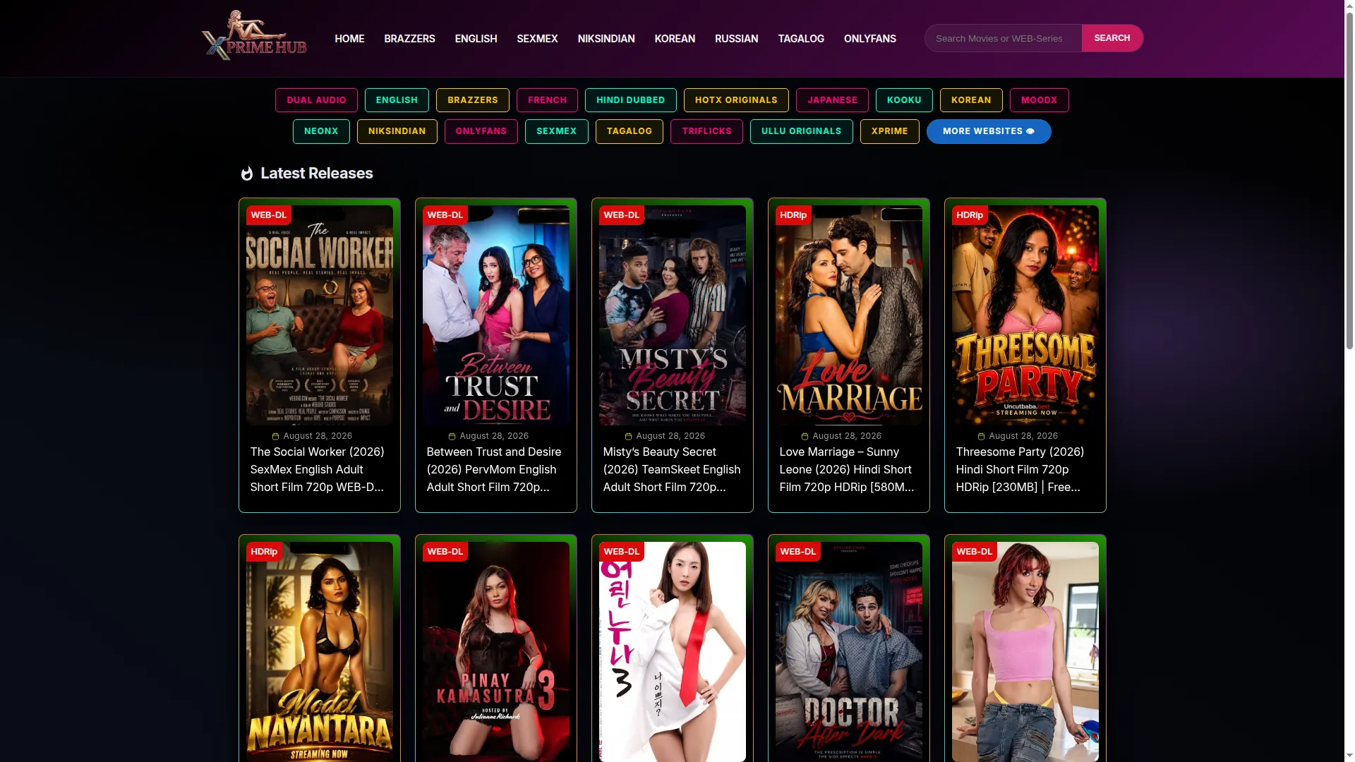Pick the BRAZZERS category tag below the header
The height and width of the screenshot is (762, 1355).
[473, 100]
